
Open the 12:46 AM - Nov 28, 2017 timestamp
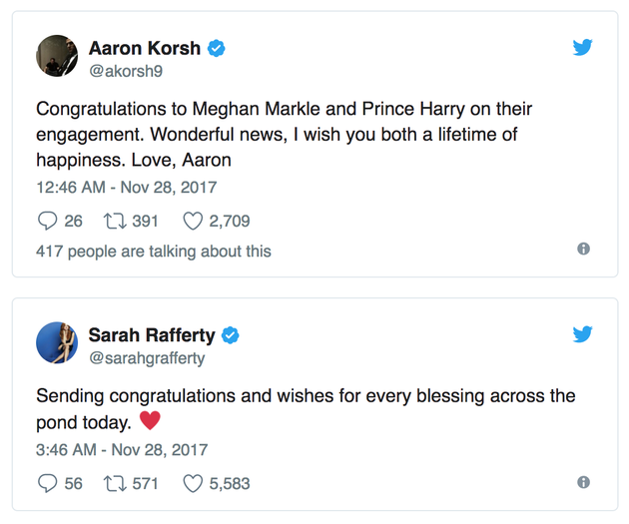click(126, 187)
